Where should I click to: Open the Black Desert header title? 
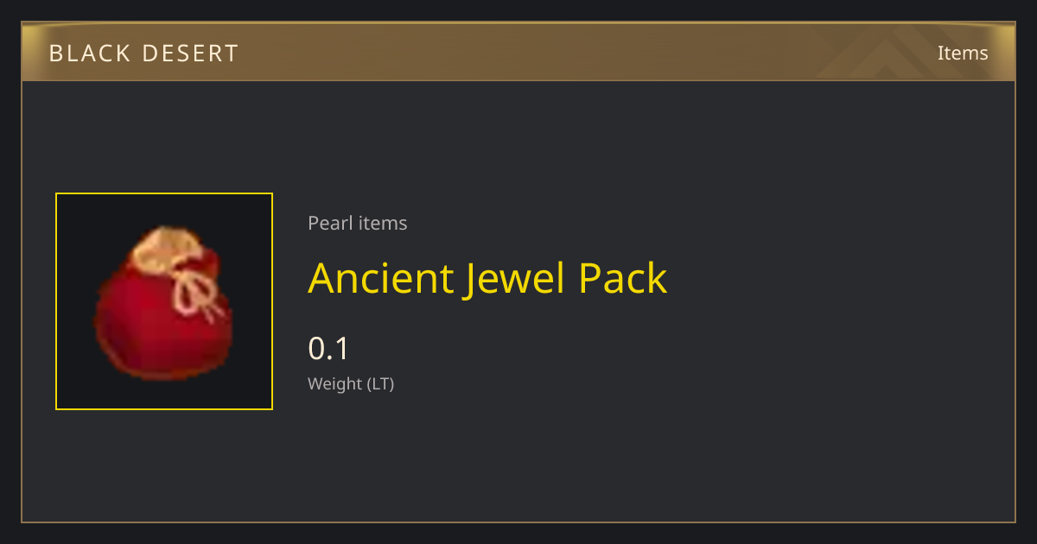point(143,54)
